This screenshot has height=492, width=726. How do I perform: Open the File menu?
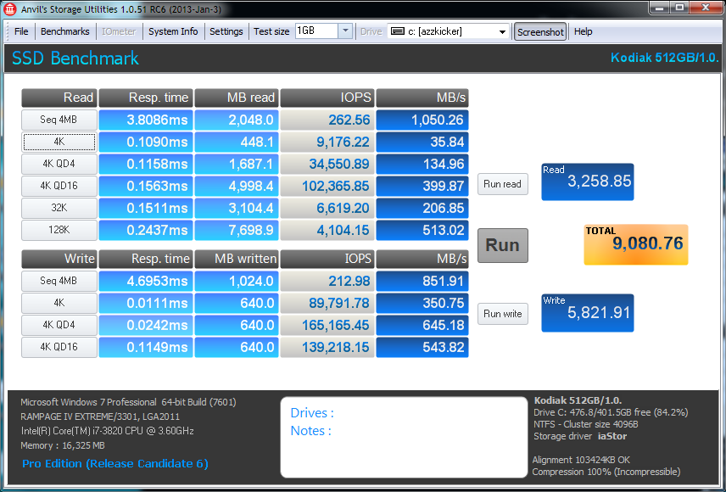coord(21,31)
